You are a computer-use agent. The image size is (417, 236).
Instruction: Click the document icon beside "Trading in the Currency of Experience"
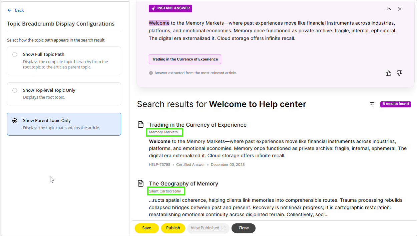tap(140, 124)
